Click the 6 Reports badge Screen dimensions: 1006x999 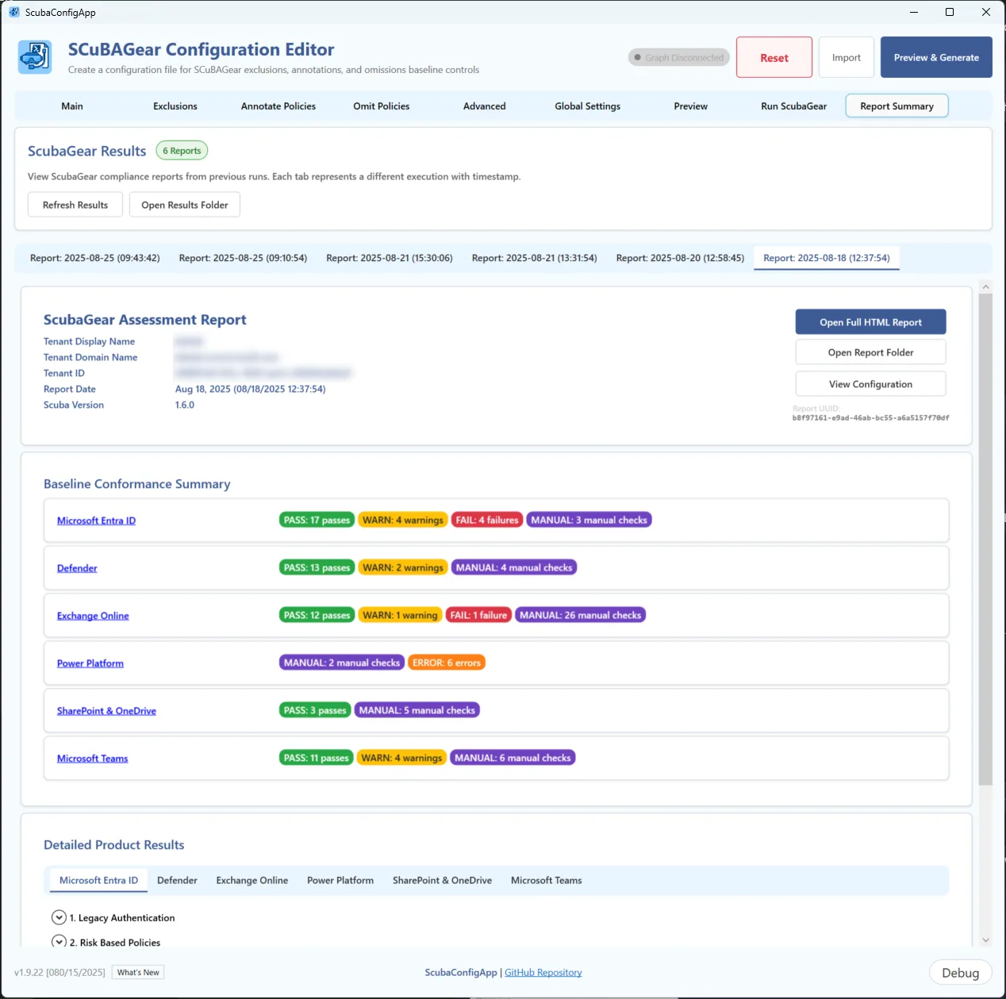point(182,151)
